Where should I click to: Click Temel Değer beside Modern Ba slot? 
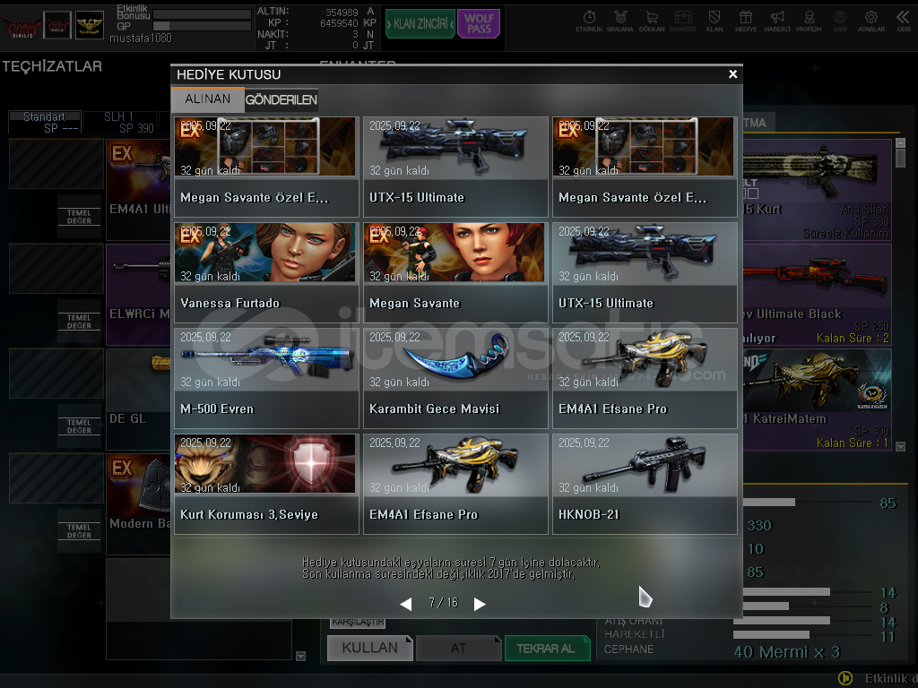(79, 531)
